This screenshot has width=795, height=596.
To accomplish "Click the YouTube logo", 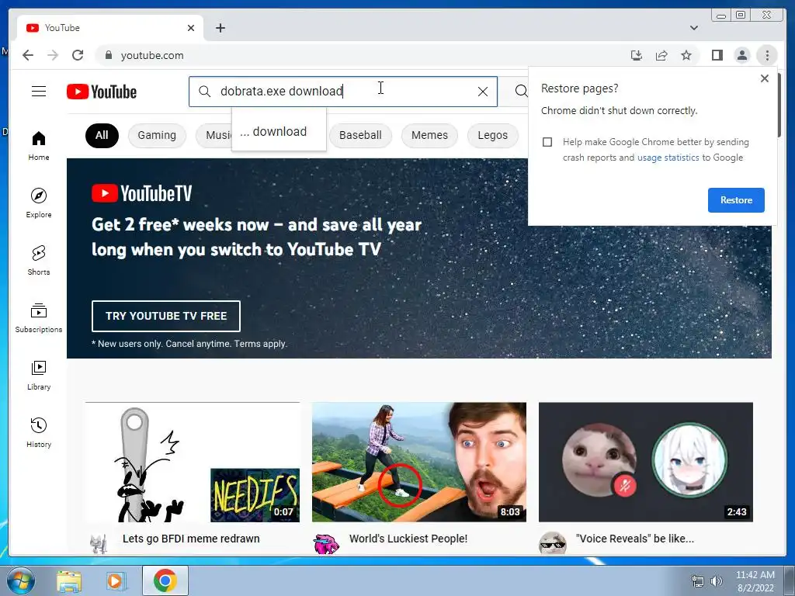I will tap(102, 92).
